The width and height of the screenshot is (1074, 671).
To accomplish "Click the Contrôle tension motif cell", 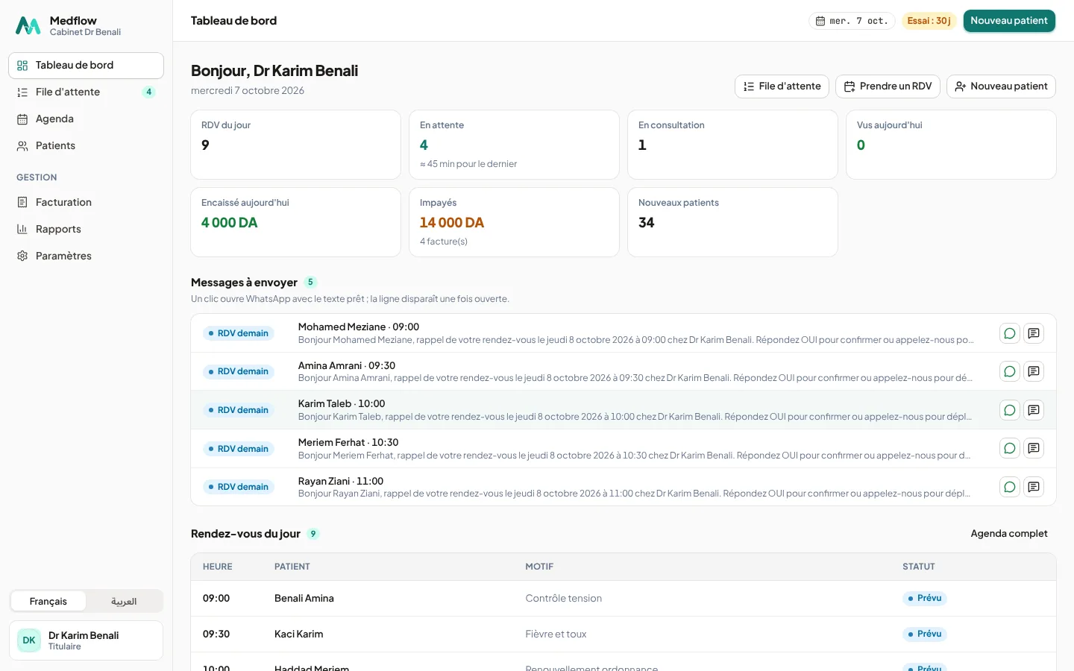I will pos(564,599).
